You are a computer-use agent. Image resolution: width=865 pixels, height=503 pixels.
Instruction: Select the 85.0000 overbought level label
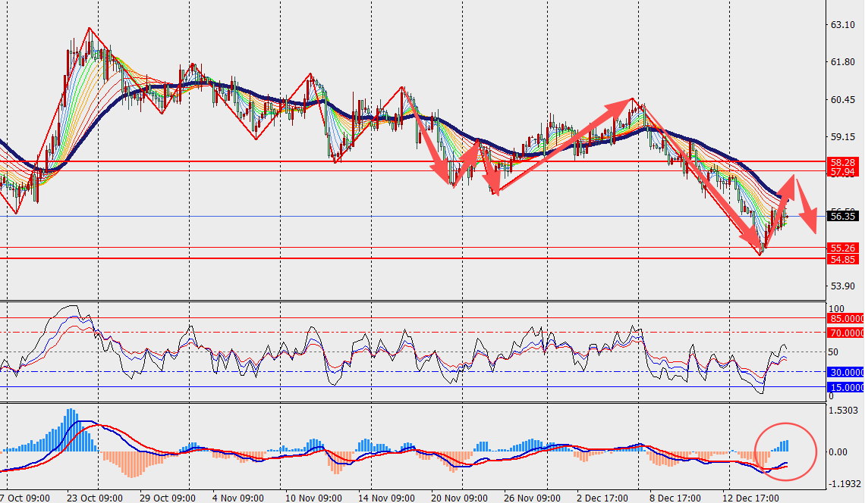click(x=847, y=319)
